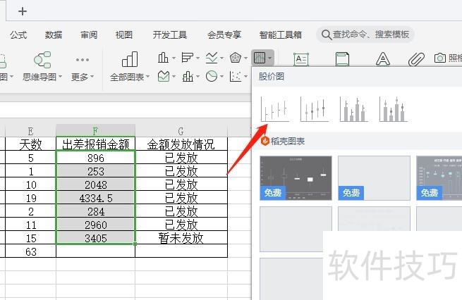Select the cell containing 284
Screen dimensions: 462x300
coord(95,211)
